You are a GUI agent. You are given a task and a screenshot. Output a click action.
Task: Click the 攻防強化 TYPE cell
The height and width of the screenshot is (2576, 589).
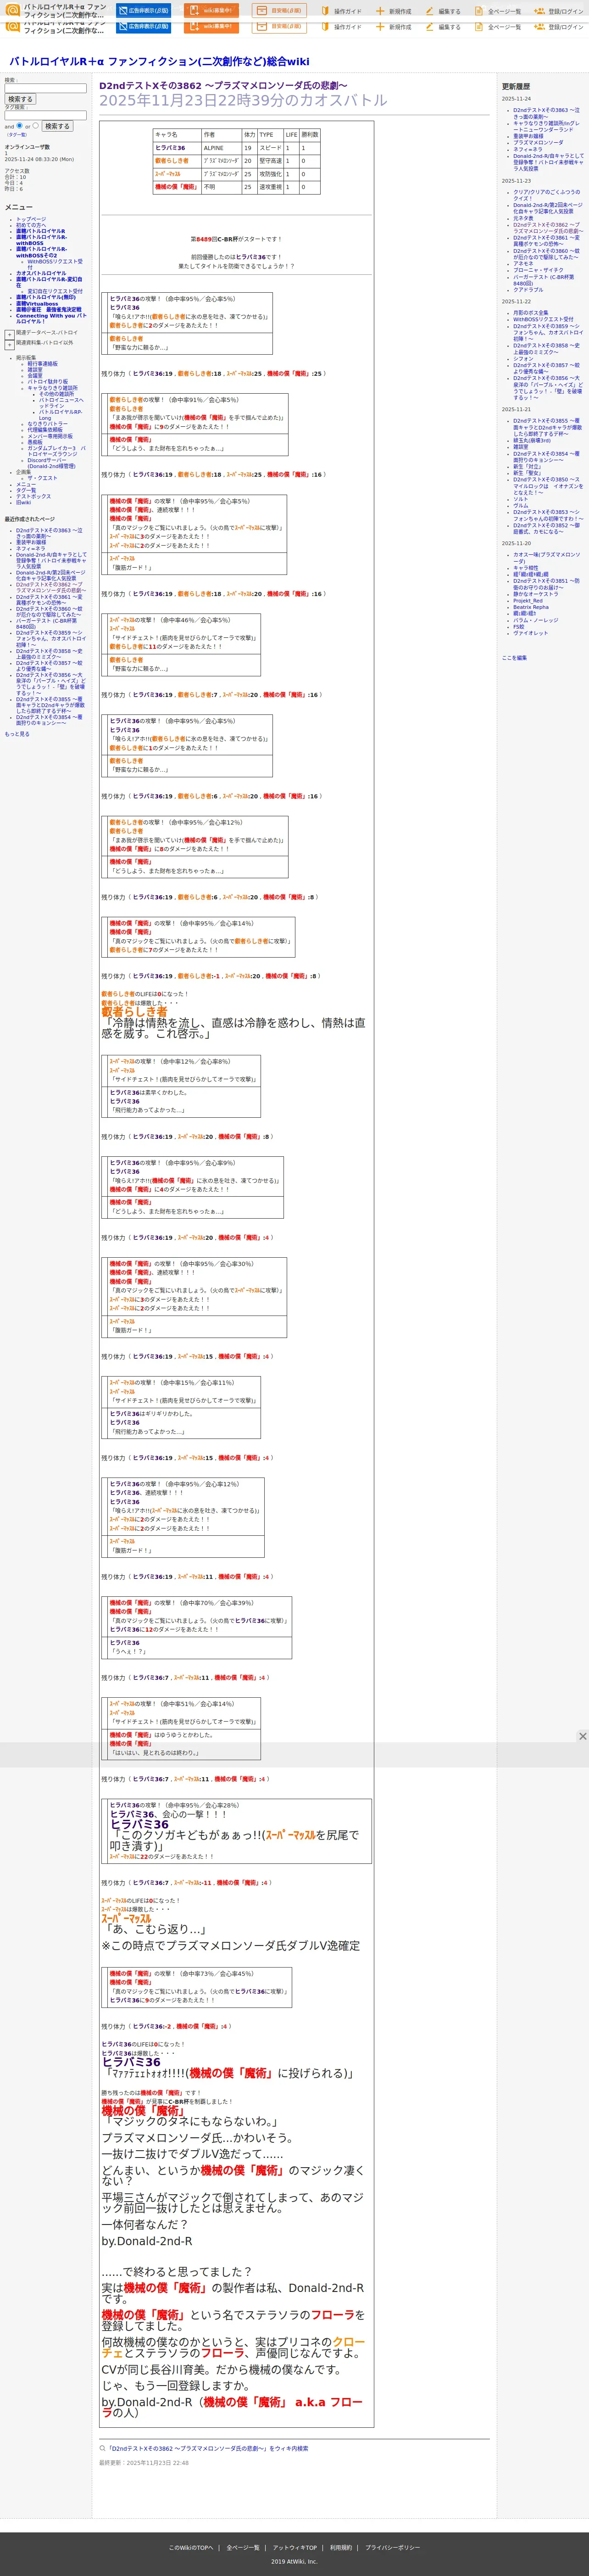click(x=270, y=173)
